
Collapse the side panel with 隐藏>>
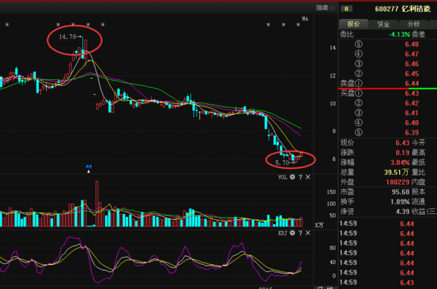click(x=326, y=8)
